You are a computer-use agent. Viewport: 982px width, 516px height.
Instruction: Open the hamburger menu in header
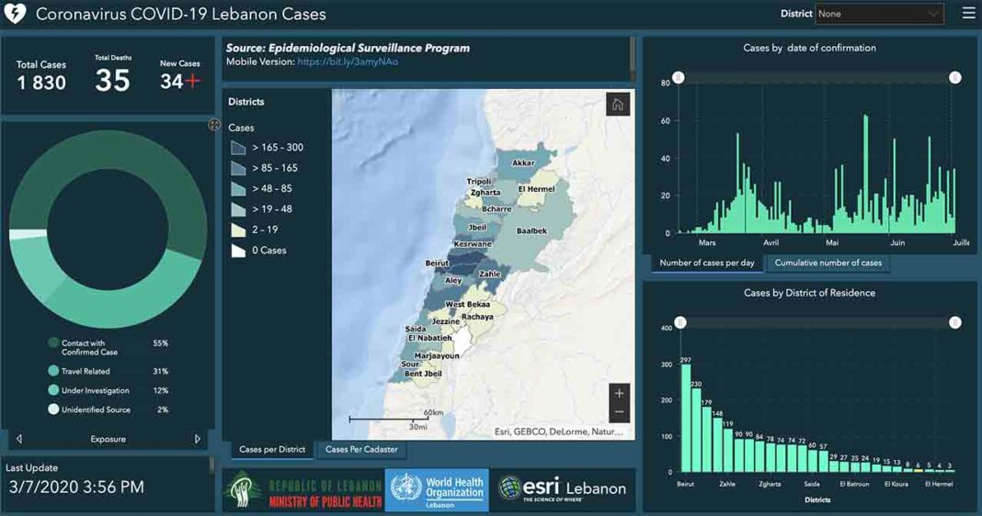tap(968, 14)
